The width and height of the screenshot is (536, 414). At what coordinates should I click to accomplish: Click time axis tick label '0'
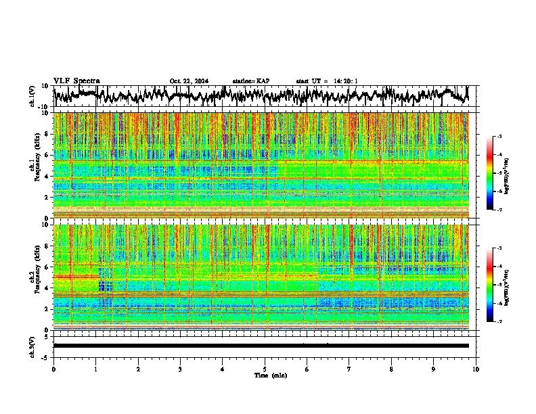pyautogui.click(x=53, y=369)
